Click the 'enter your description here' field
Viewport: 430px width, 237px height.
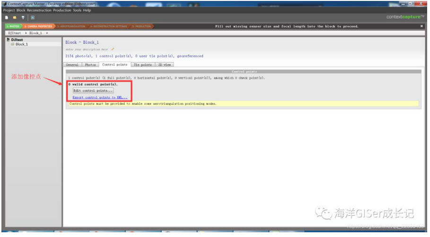(x=87, y=49)
